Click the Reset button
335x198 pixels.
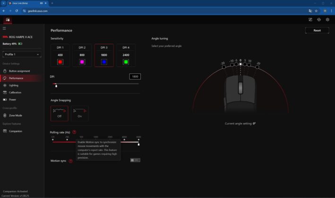point(317,31)
